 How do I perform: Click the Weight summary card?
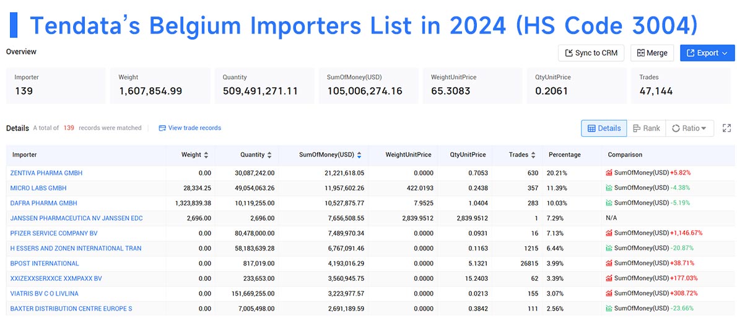[160, 86]
